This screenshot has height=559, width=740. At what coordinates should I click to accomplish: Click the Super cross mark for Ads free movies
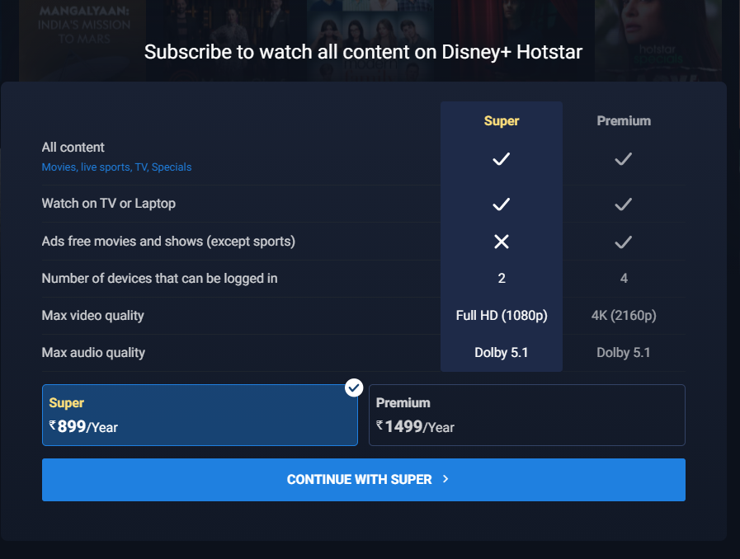(x=502, y=242)
